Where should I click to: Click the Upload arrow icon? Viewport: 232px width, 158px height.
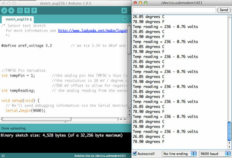point(11,11)
